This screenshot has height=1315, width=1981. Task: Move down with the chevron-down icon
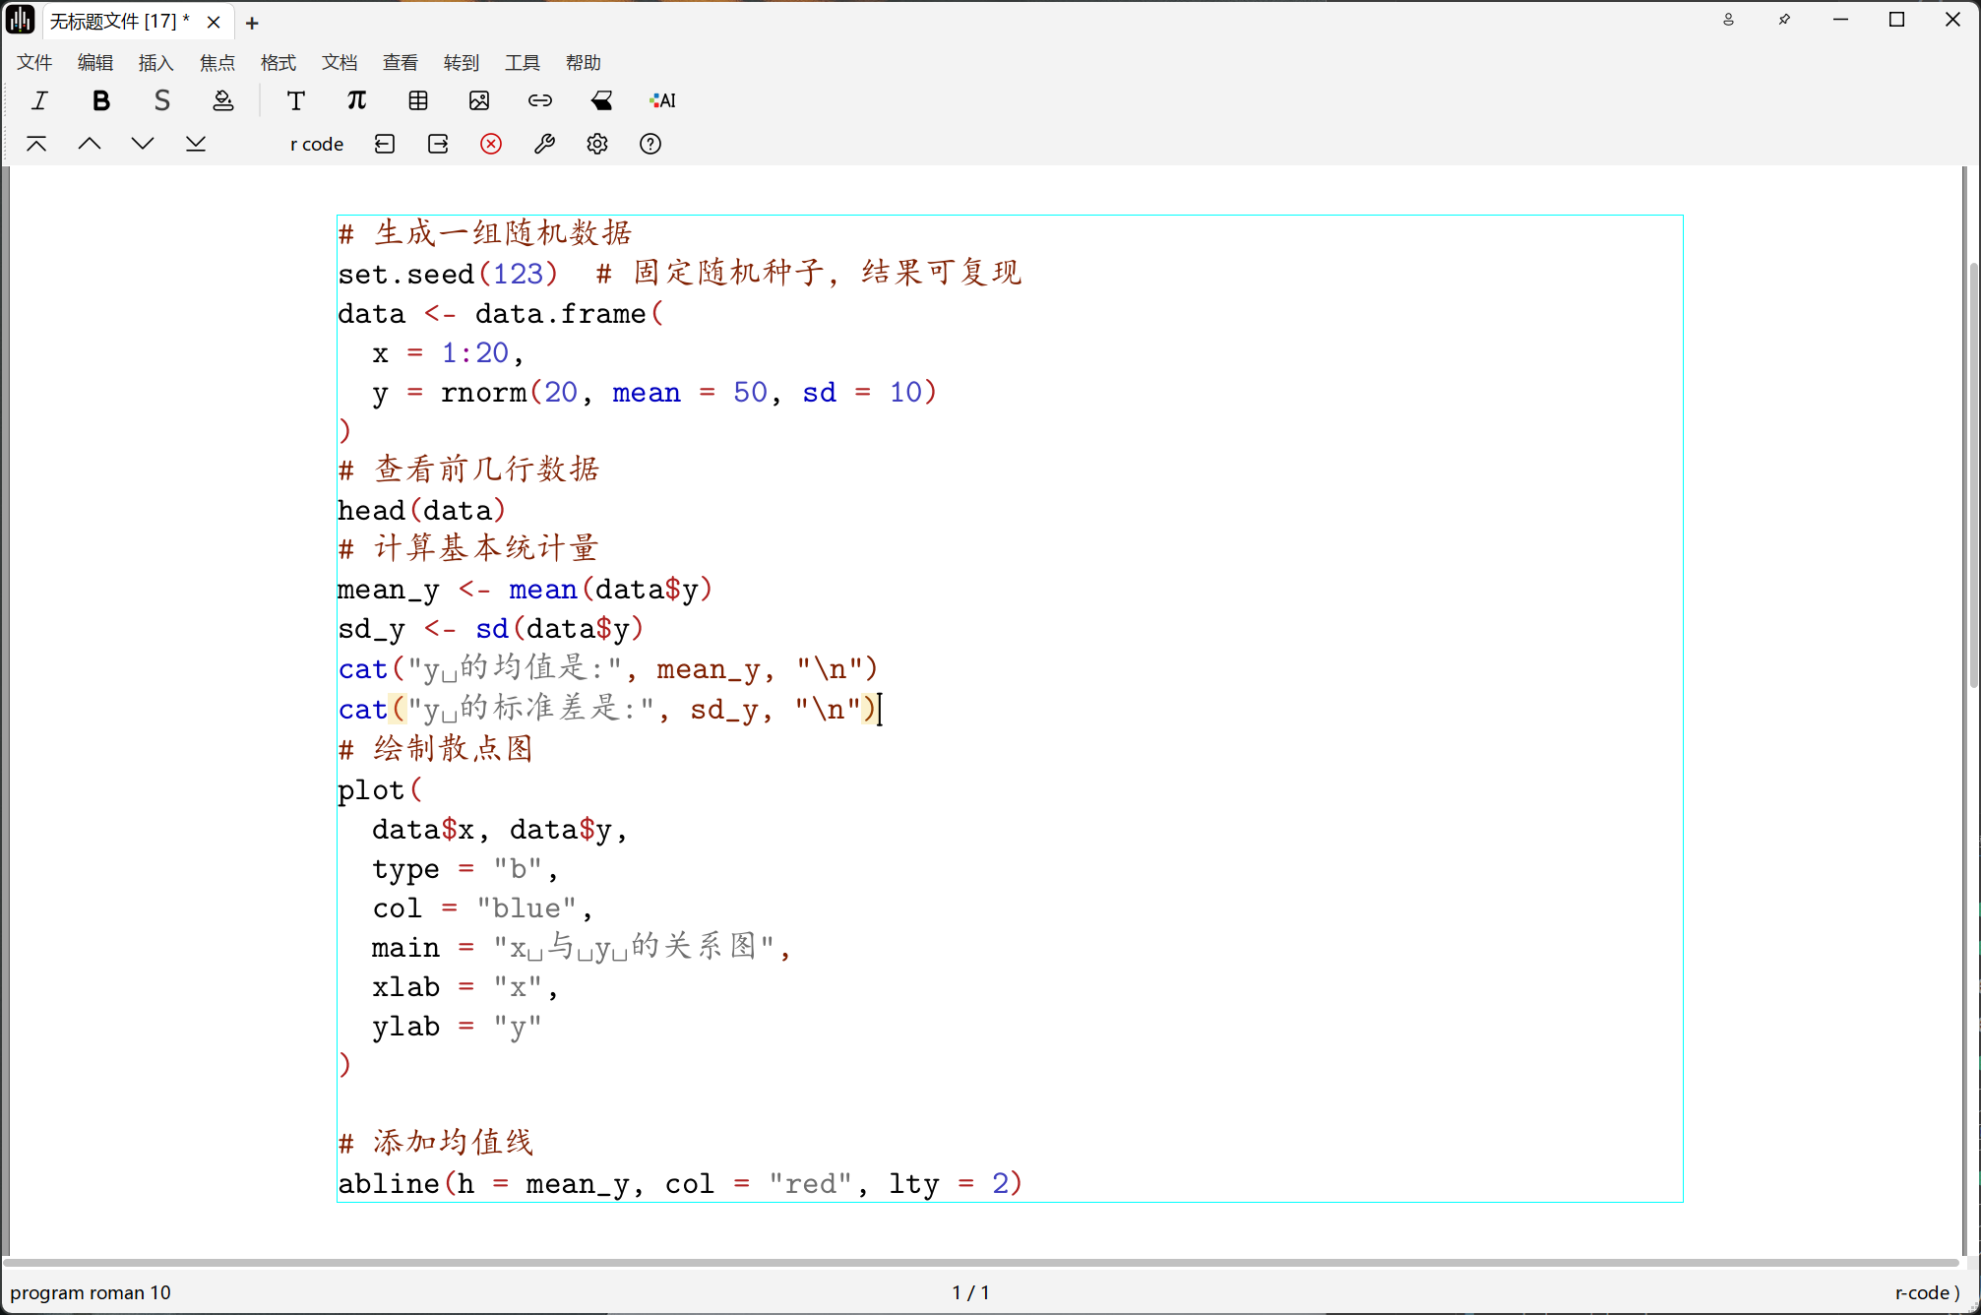(x=143, y=144)
